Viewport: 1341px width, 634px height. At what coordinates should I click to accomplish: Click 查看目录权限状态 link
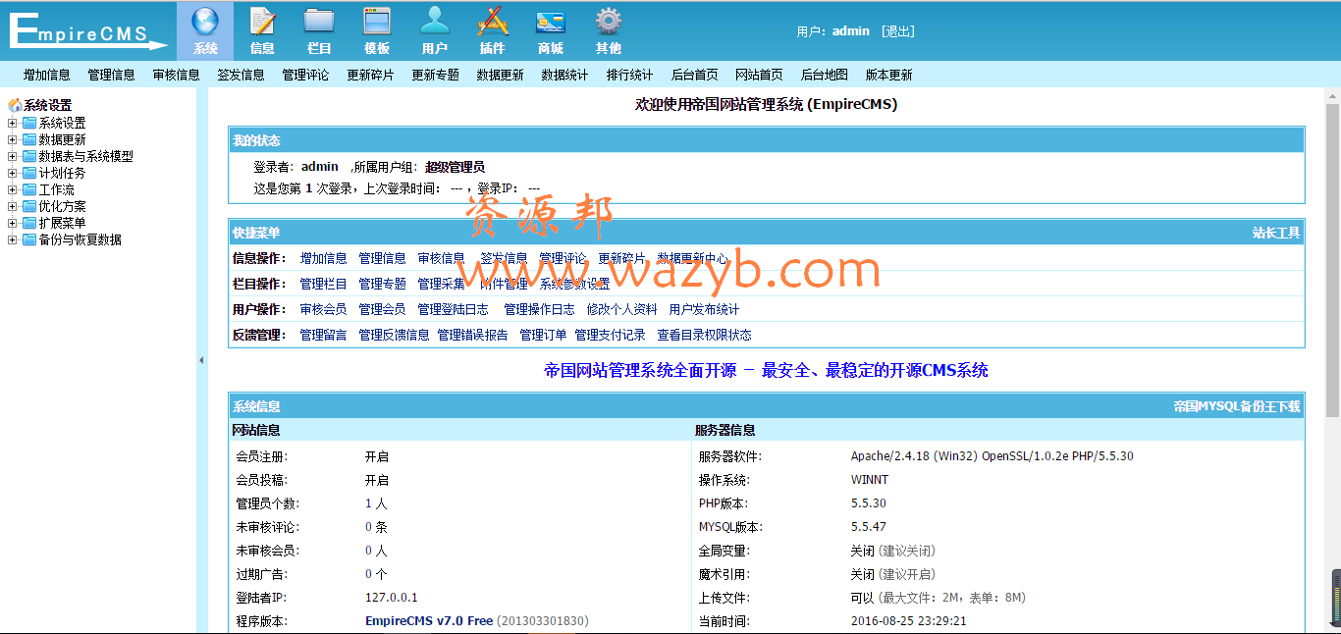click(x=705, y=335)
